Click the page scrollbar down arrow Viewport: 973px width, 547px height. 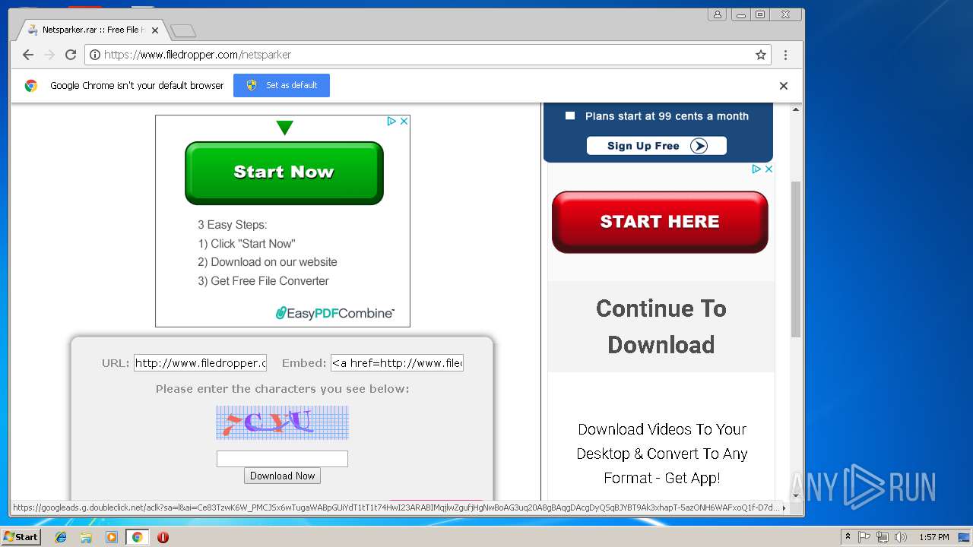coord(796,495)
